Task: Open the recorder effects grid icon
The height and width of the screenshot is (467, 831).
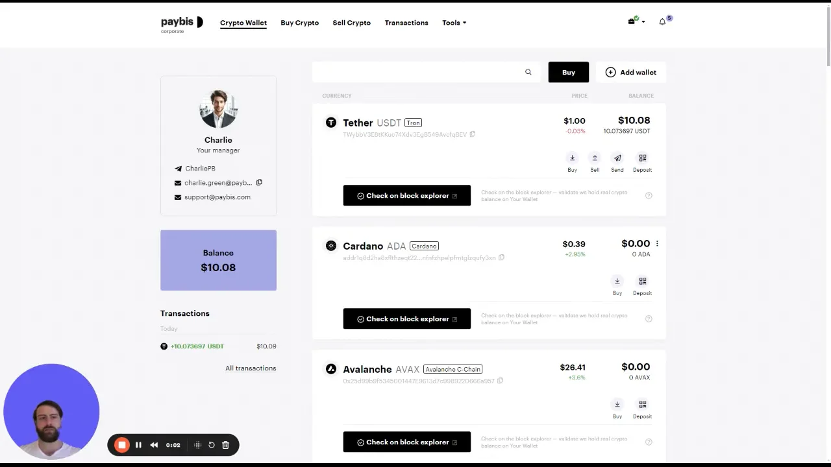Action: 197,445
